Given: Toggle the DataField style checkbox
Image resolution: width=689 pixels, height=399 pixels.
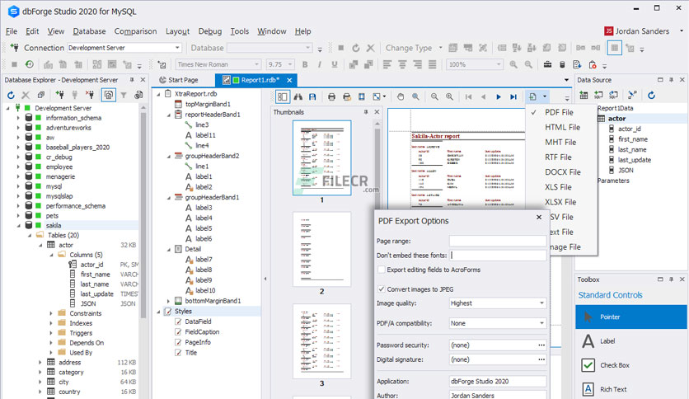Looking at the screenshot, I should 178,322.
